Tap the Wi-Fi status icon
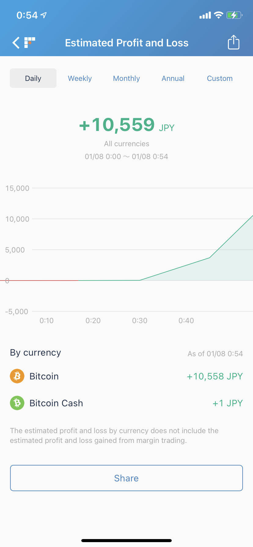 click(x=218, y=15)
